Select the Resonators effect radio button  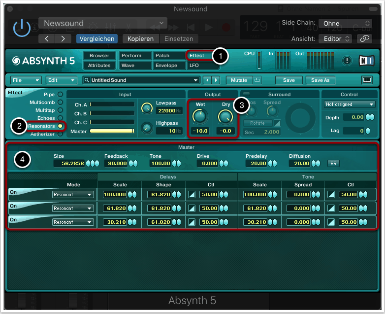(x=61, y=126)
